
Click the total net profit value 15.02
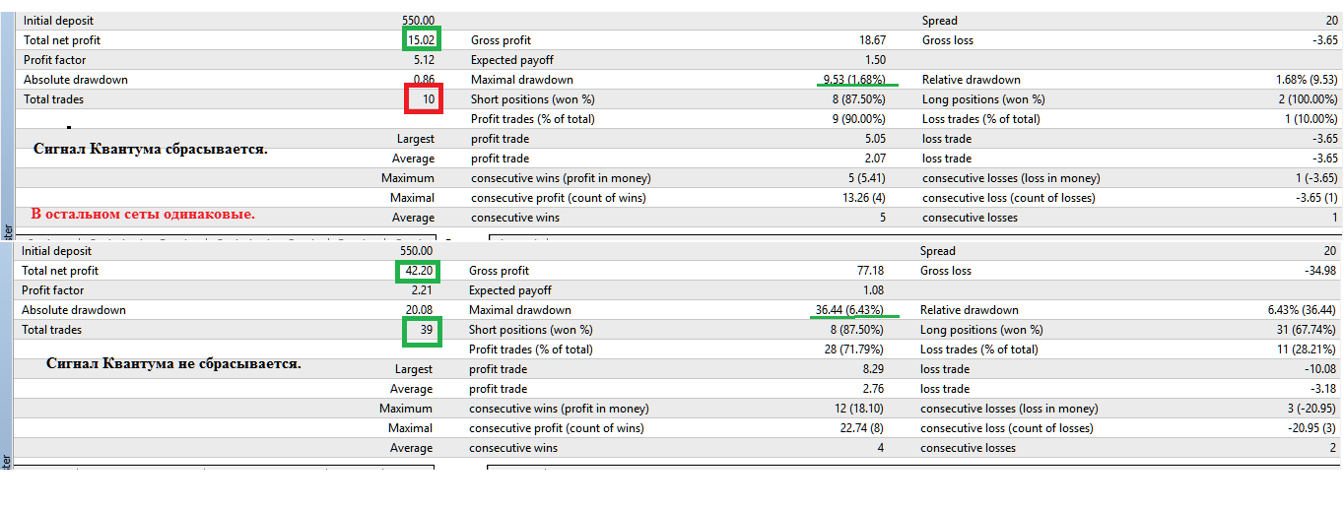coord(422,40)
